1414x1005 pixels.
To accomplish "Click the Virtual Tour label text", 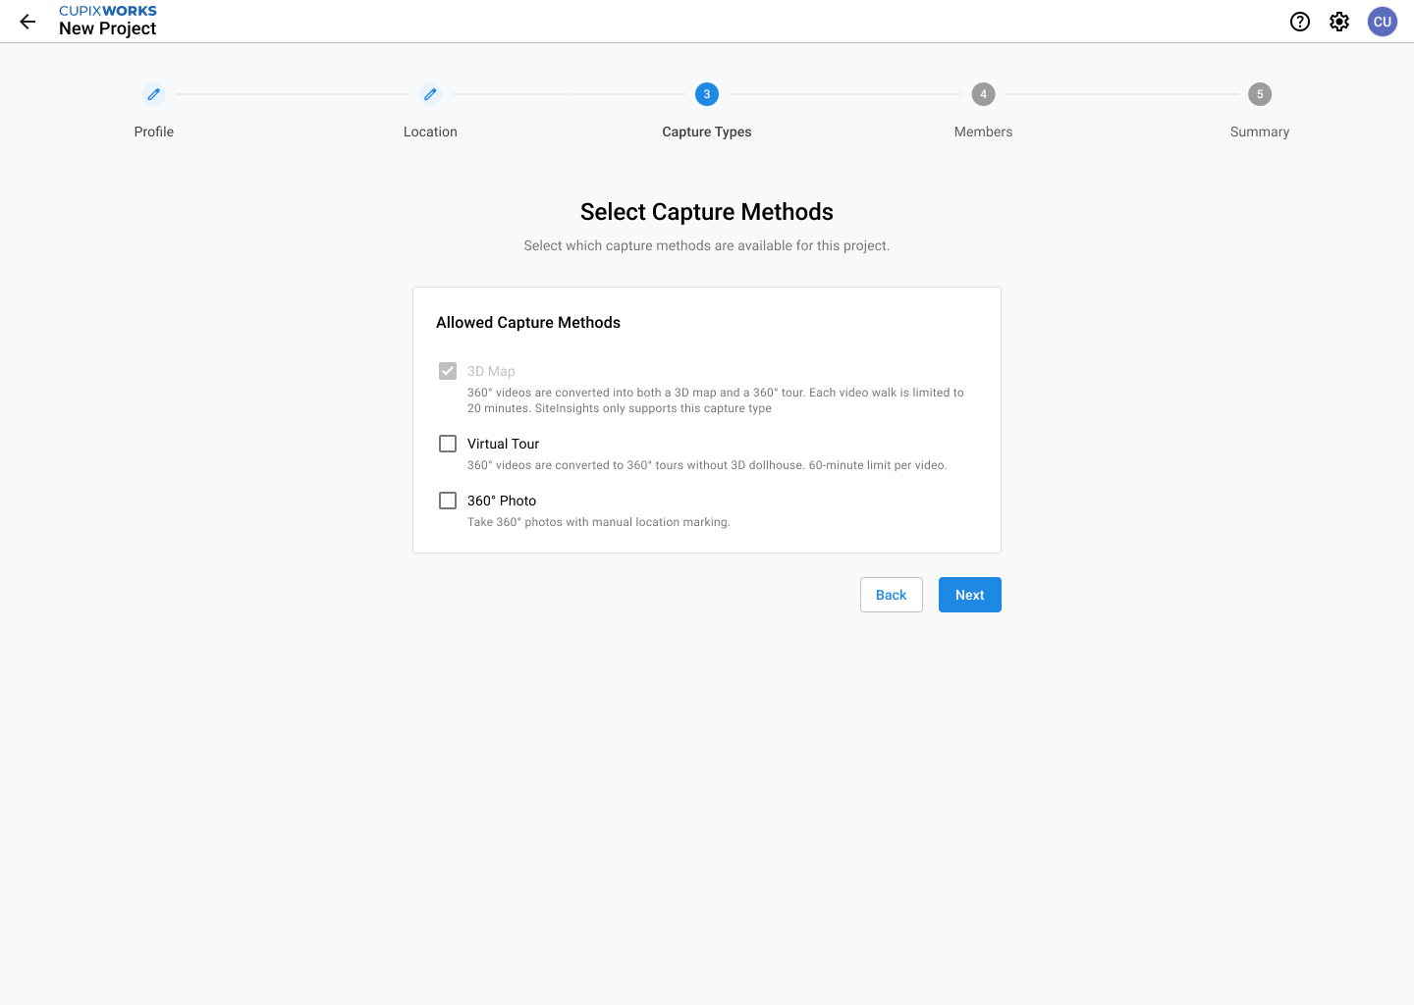I will [x=503, y=444].
